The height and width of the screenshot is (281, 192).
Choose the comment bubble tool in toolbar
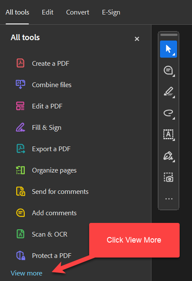coord(169,70)
